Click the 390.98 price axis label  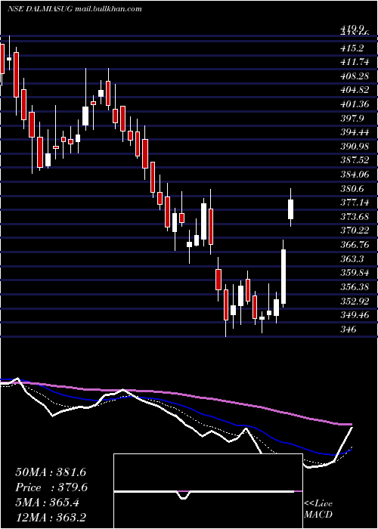355,147
